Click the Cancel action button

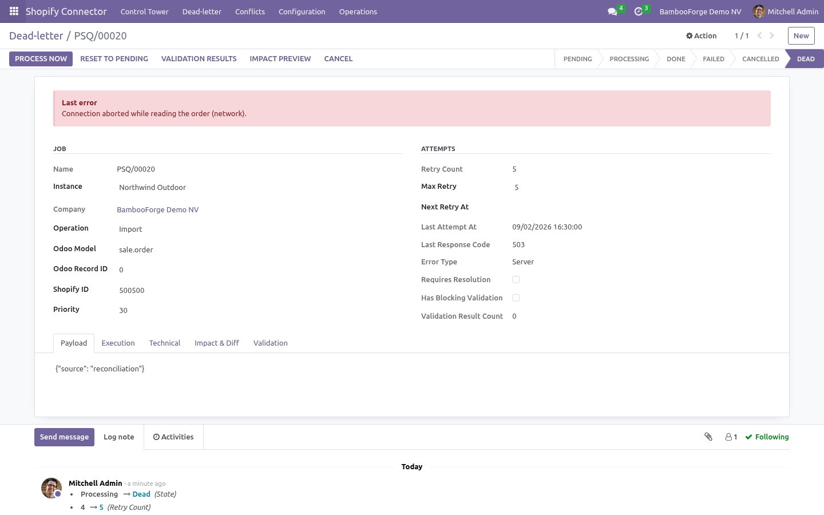(x=339, y=59)
